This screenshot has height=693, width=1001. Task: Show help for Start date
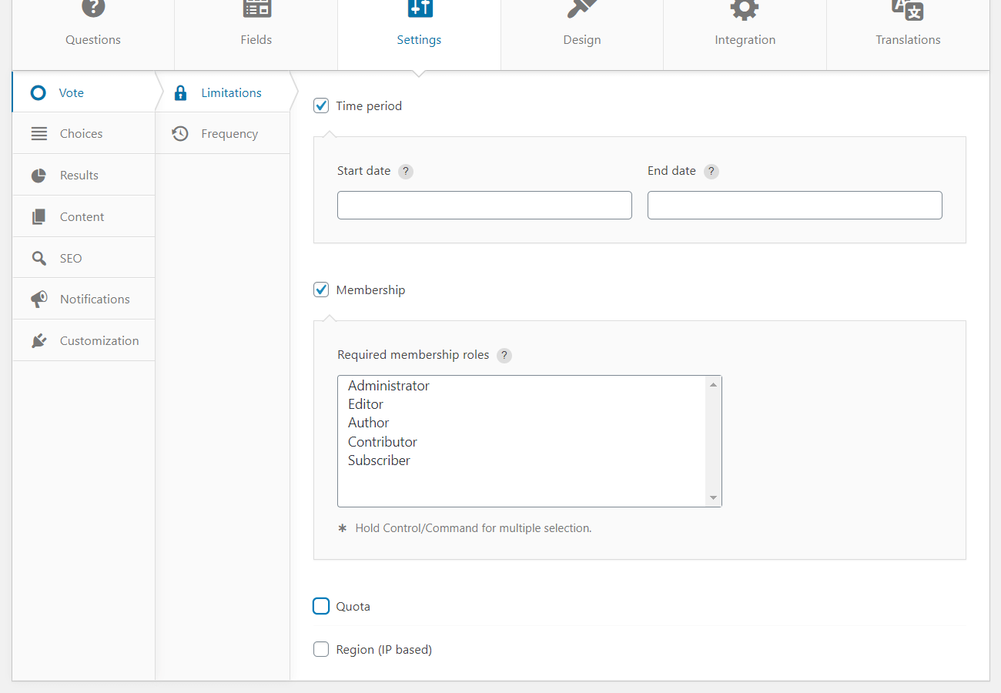[x=406, y=172]
